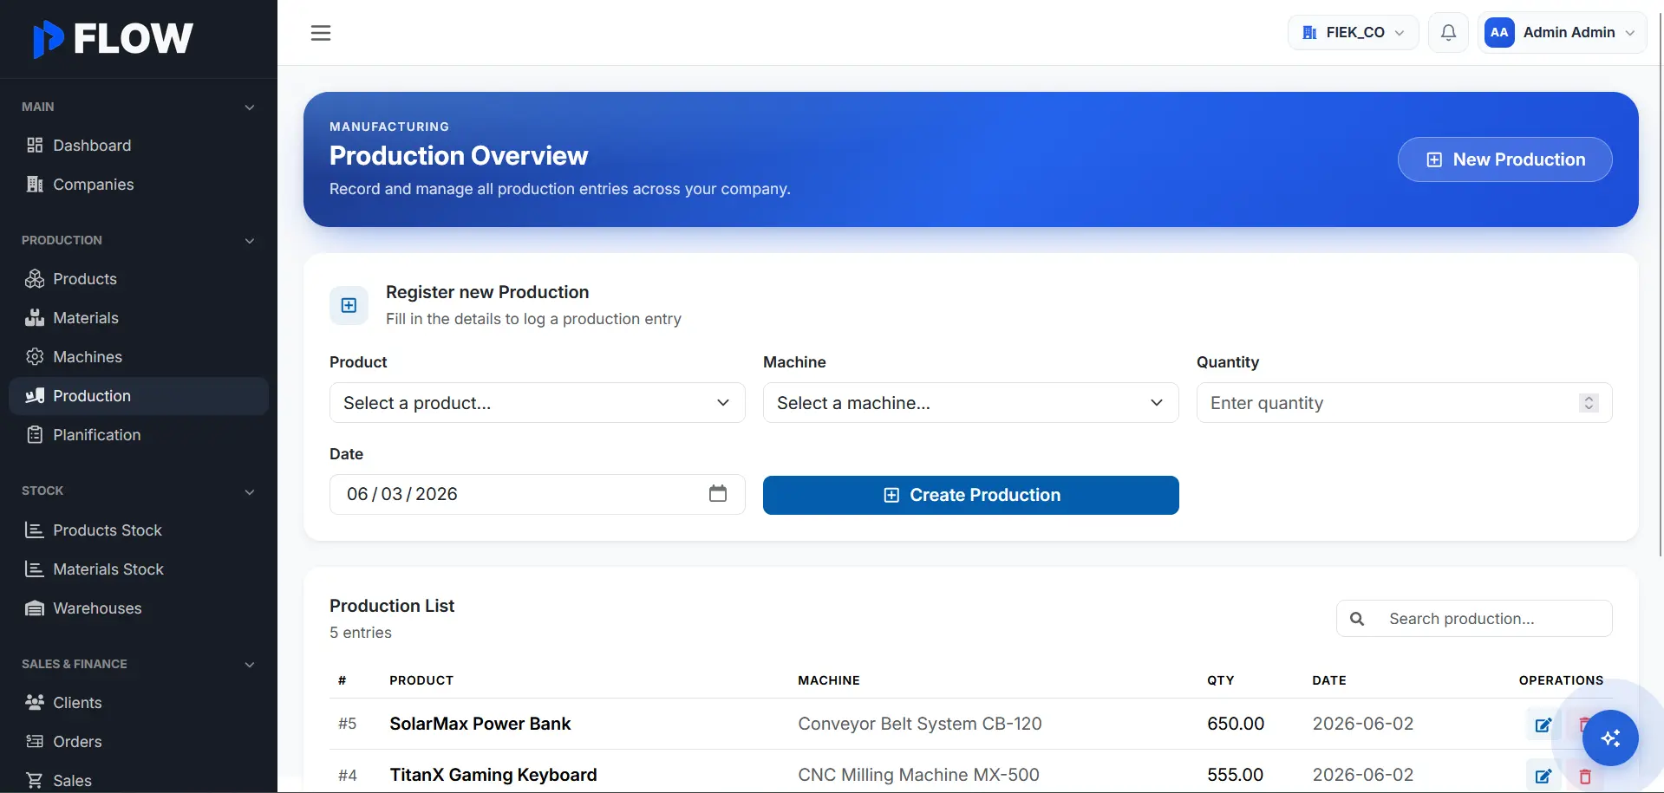
Task: Open Materials Stock link
Action: (x=139, y=569)
